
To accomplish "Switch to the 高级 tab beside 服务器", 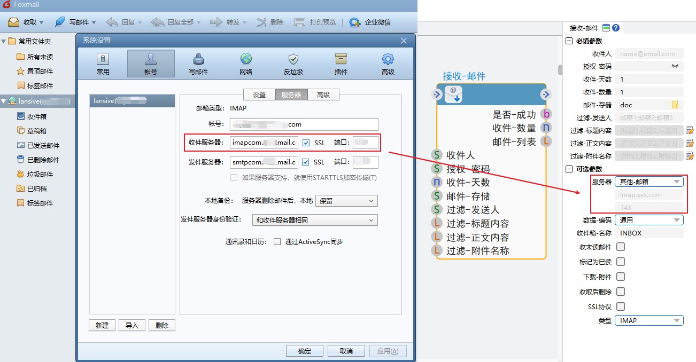I will [x=323, y=95].
